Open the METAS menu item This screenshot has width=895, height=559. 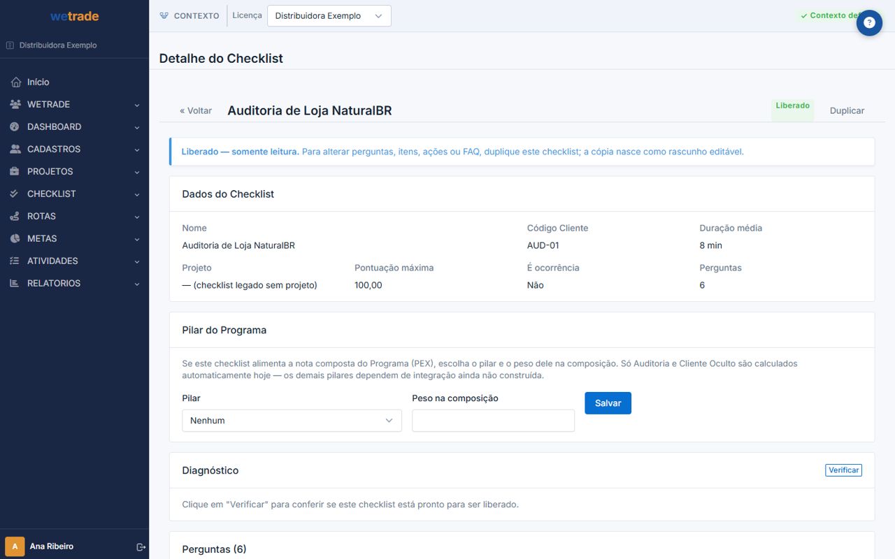(74, 238)
